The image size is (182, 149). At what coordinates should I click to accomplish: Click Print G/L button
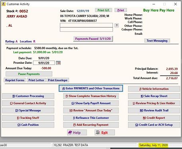tap(103, 10)
